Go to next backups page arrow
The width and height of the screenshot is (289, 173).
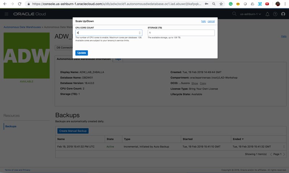tap(284, 154)
